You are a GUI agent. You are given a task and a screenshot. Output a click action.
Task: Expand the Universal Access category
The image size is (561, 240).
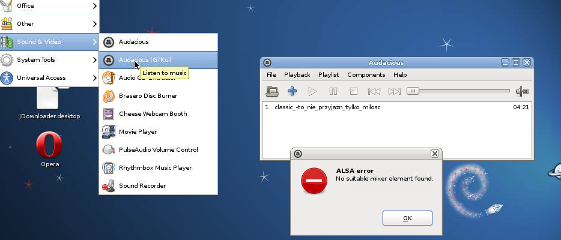coord(49,78)
